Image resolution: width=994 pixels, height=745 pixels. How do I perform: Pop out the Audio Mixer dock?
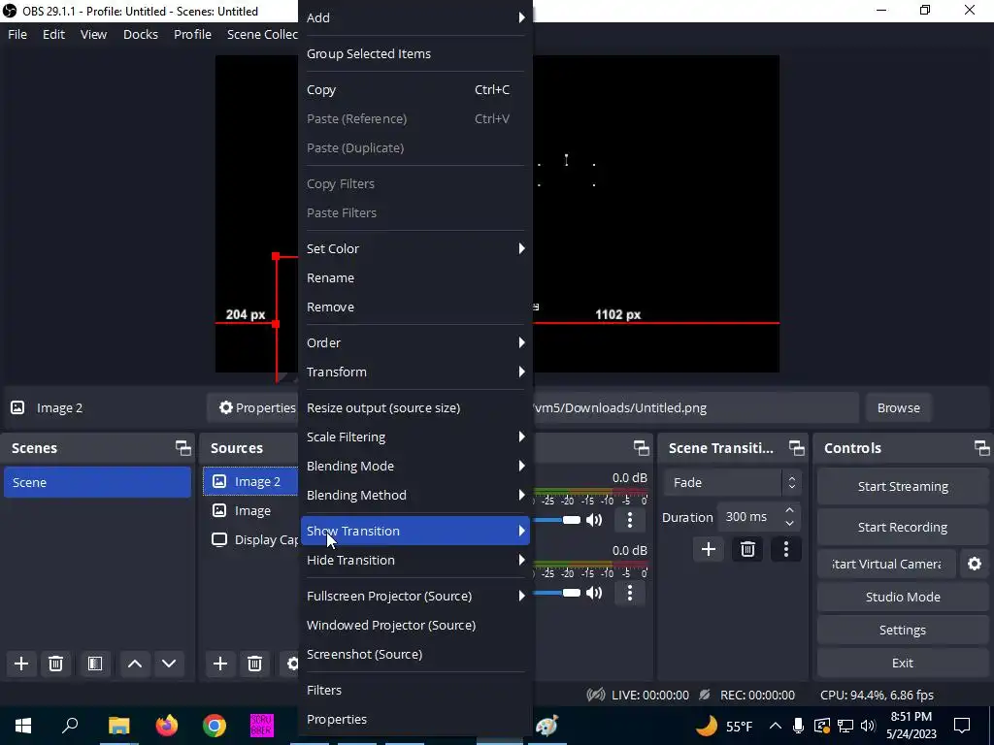pyautogui.click(x=642, y=448)
